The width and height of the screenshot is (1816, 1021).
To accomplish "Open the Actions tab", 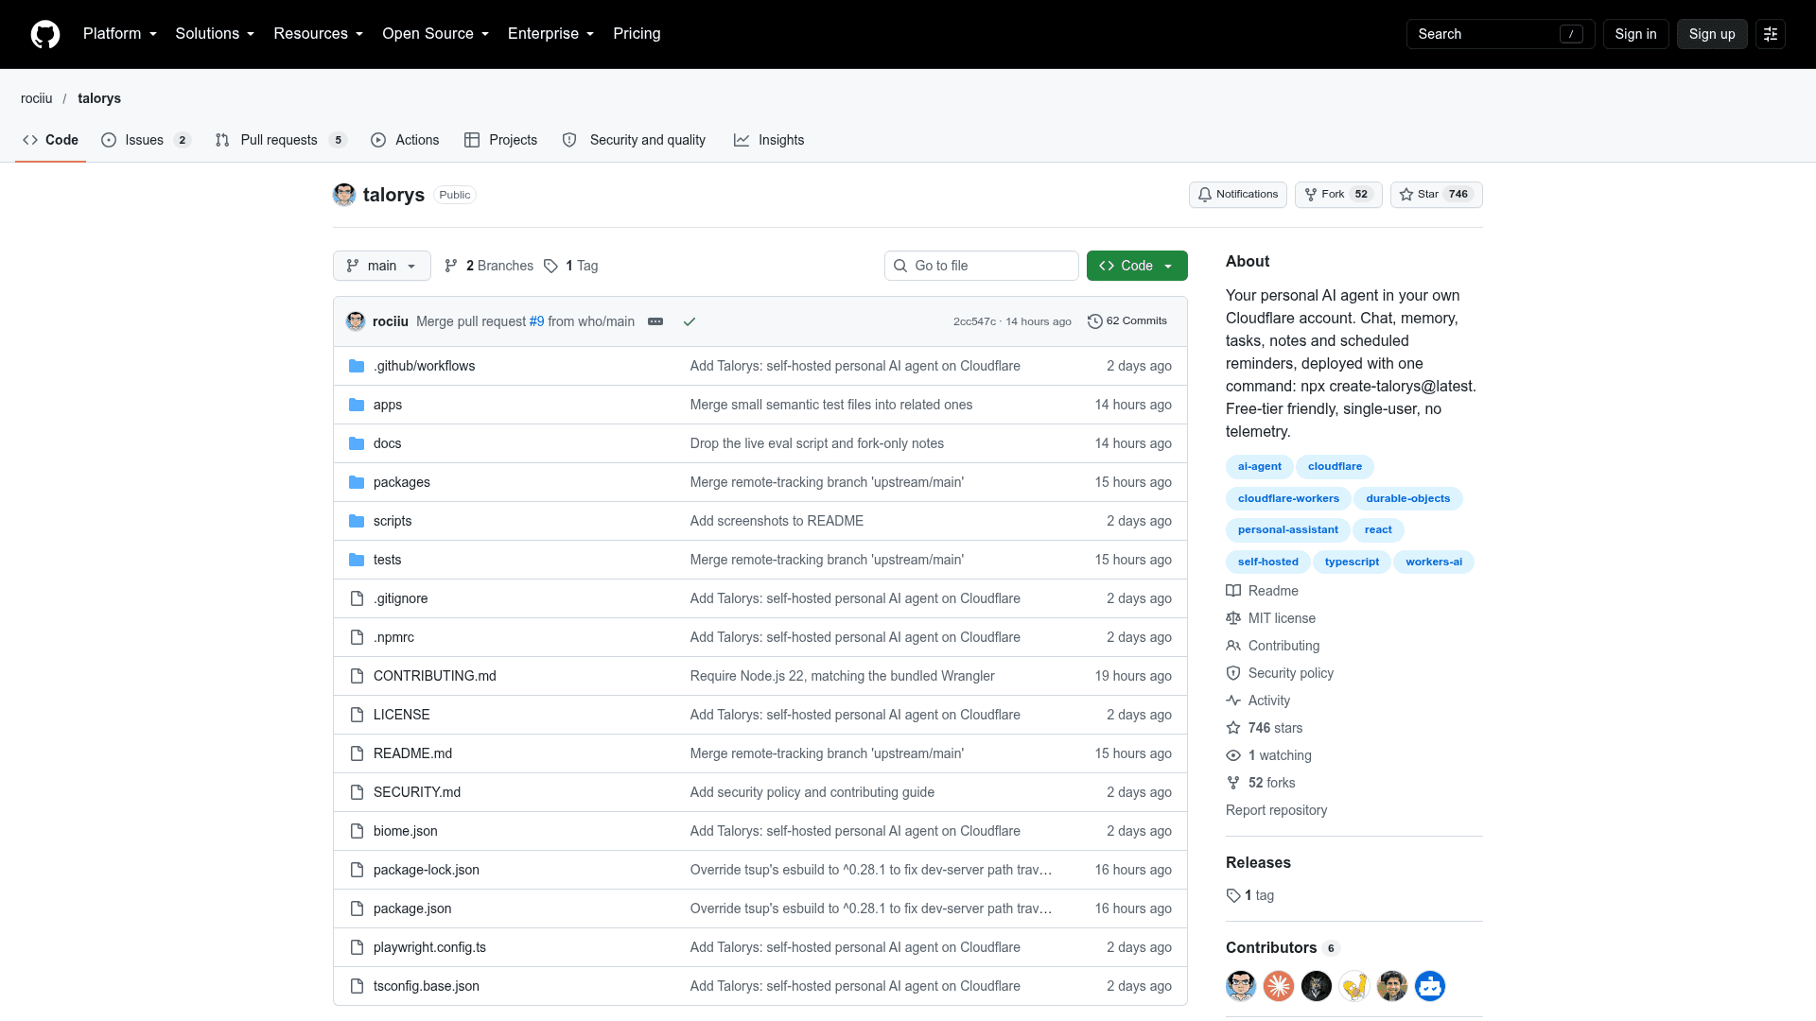I will [x=405, y=140].
